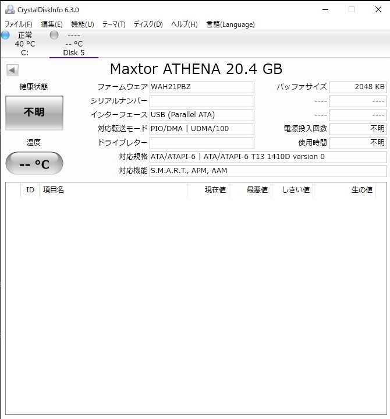Select the Disk 5 drive tab
The image size is (390, 419).
coord(74,44)
